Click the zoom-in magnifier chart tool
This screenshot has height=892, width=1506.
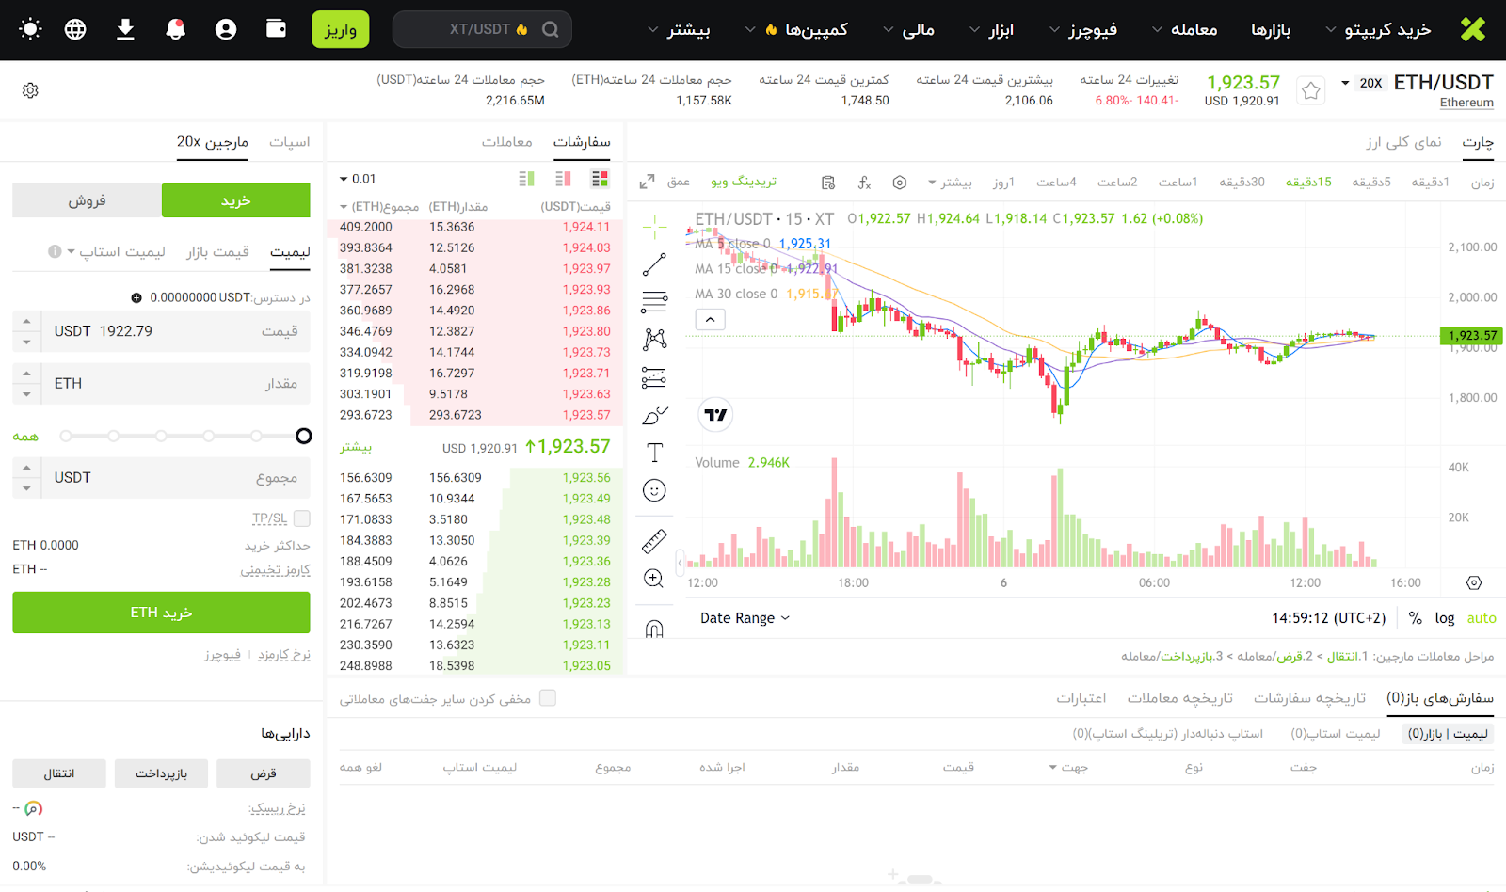654,579
